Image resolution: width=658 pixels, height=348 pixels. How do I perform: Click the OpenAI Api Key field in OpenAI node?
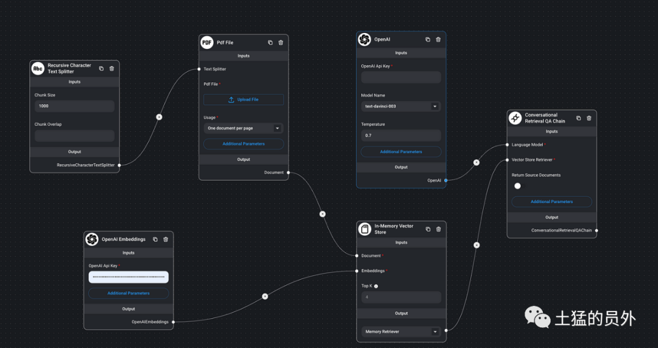[401, 77]
